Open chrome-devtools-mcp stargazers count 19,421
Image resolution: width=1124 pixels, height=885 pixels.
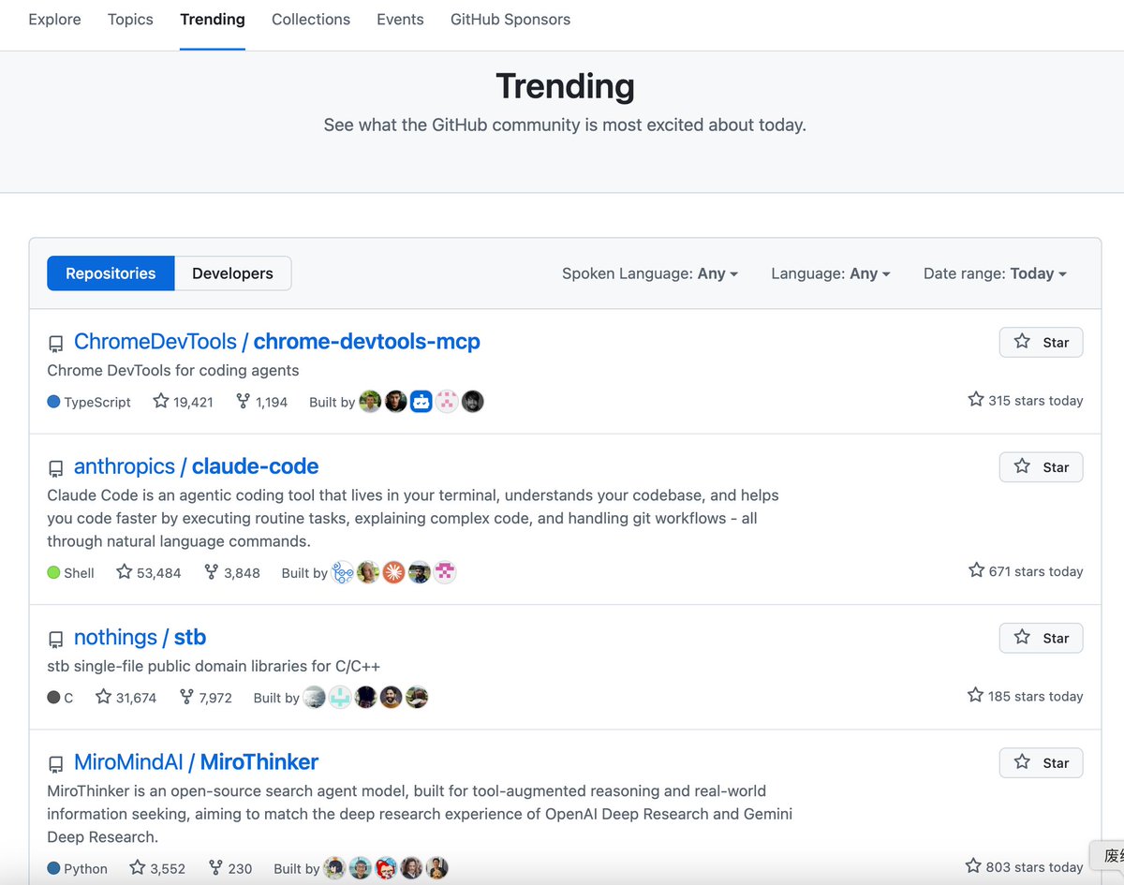(184, 402)
